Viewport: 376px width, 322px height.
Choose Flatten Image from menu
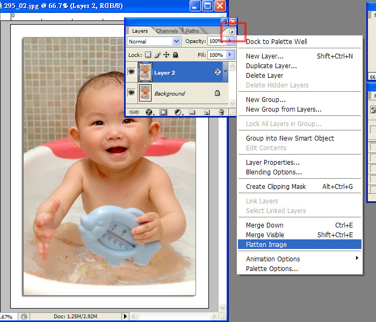click(x=266, y=245)
